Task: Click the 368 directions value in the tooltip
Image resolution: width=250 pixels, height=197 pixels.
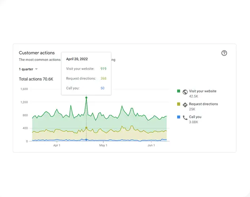Action: (103, 79)
